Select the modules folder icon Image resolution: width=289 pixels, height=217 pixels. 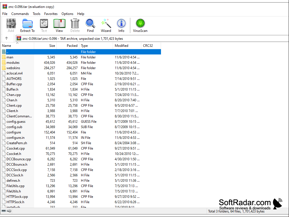4,63
